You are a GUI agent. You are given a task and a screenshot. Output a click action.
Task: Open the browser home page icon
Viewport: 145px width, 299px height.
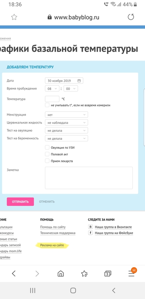tap(61, 274)
